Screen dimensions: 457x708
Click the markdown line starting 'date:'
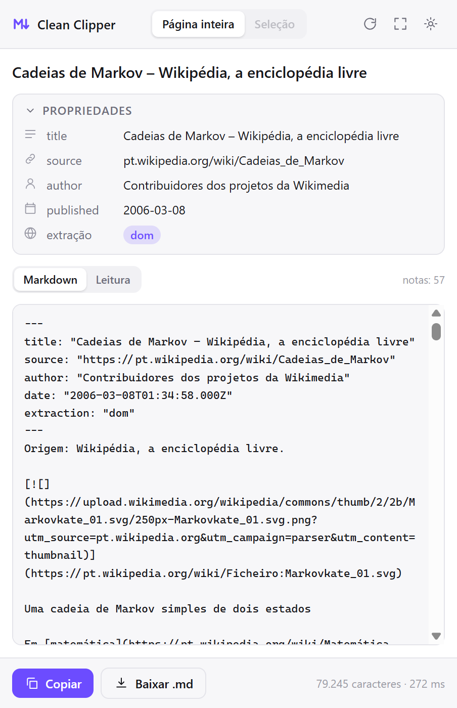tap(128, 395)
